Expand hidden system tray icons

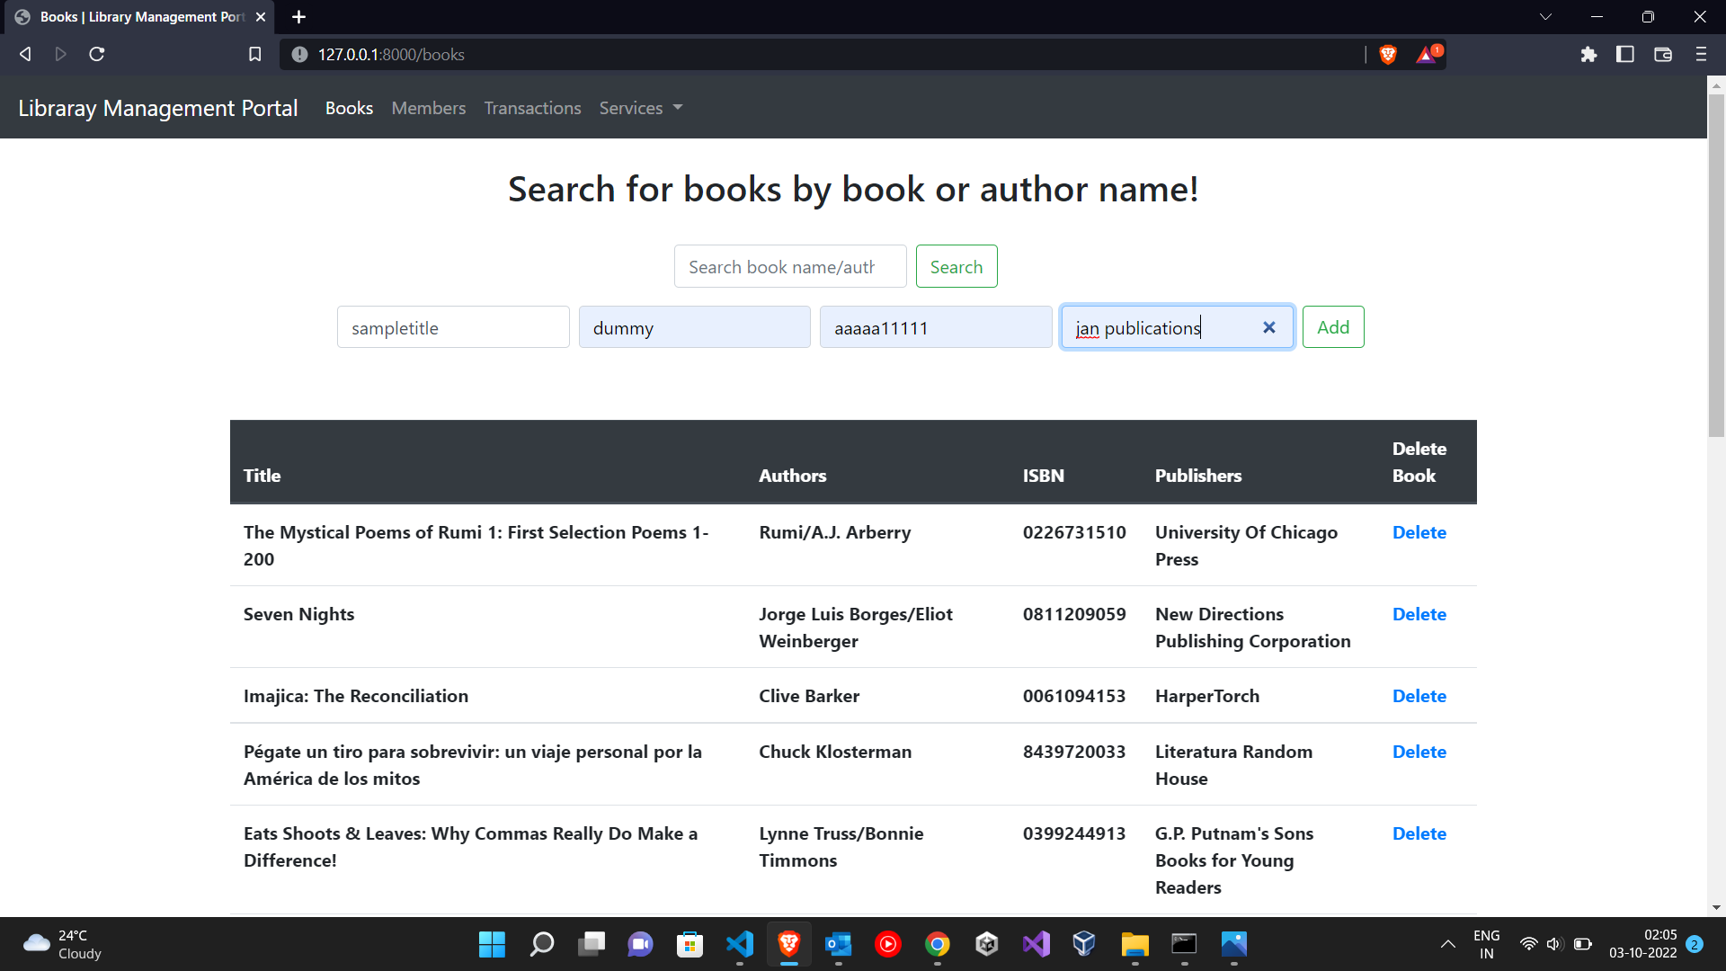(x=1448, y=944)
